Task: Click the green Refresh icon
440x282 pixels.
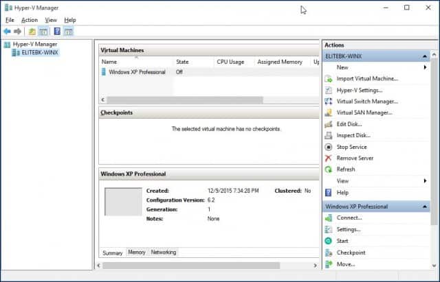Action: 329,169
